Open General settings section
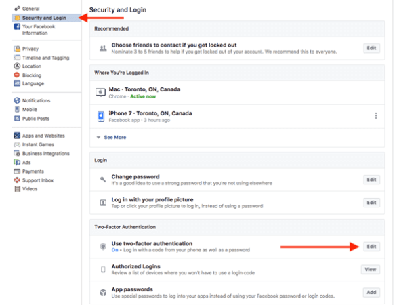 click(30, 8)
